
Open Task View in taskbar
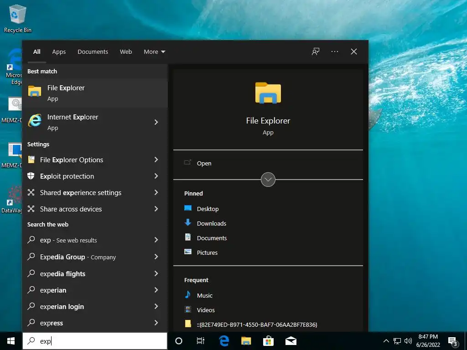pos(201,341)
